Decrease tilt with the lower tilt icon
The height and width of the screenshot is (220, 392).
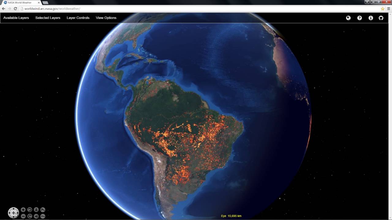point(36,216)
